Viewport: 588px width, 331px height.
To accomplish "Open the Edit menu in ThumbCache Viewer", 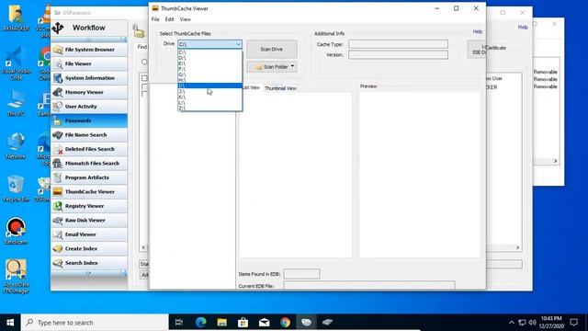I will coord(169,19).
